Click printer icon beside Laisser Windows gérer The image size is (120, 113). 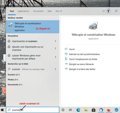coord(9,55)
